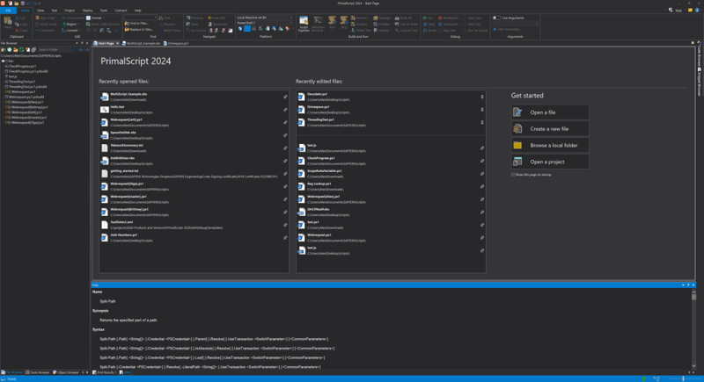The height and width of the screenshot is (382, 704).
Task: Toggle the highlighted platform icon in Platform group
Action: point(247,29)
